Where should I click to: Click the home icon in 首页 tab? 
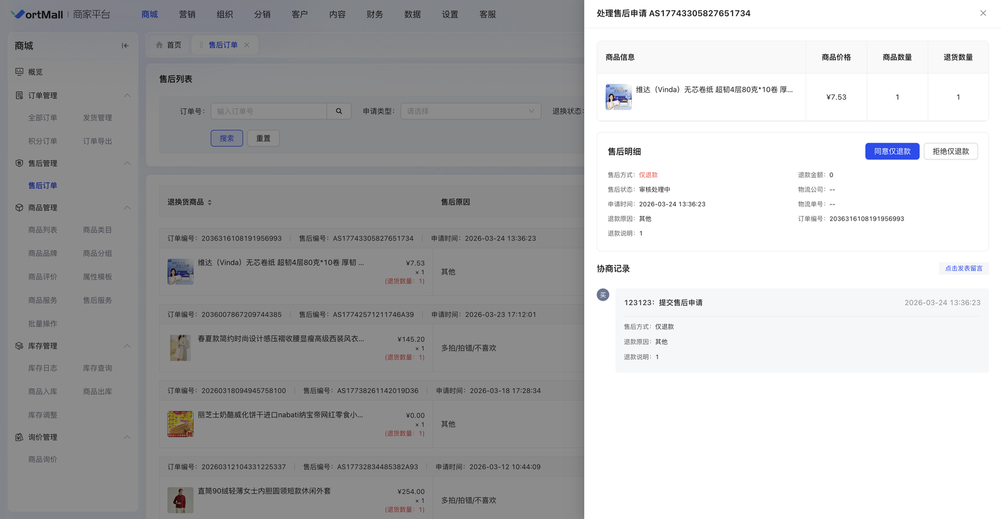tap(160, 45)
